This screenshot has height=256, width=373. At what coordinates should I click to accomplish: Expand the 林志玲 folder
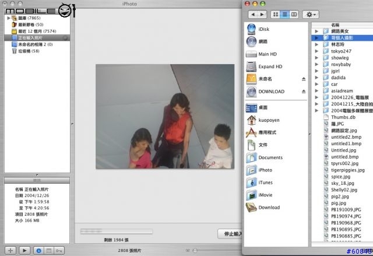316,44
